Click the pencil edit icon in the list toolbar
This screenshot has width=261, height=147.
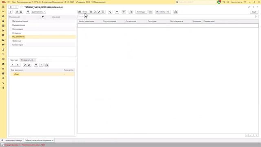[x=99, y=12]
